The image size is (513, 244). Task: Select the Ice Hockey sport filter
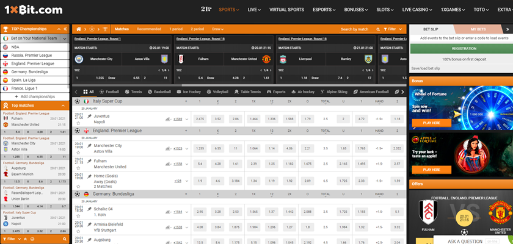click(189, 91)
